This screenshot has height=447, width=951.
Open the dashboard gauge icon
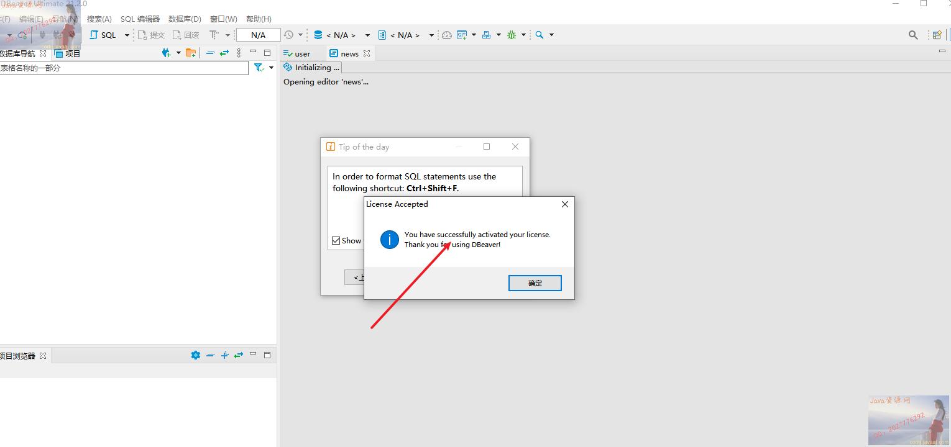coord(447,35)
